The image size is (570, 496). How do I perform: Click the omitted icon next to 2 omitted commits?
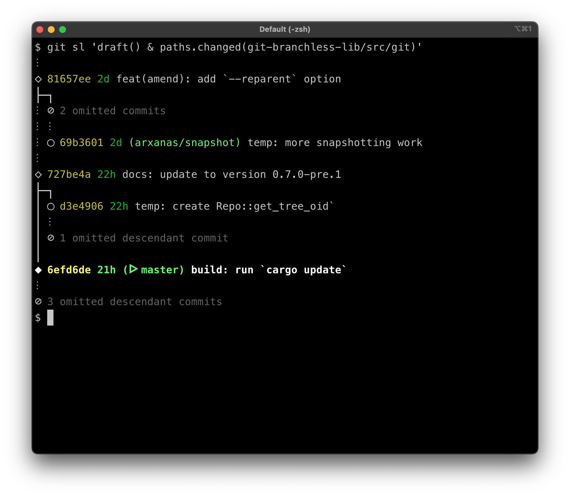coord(51,111)
